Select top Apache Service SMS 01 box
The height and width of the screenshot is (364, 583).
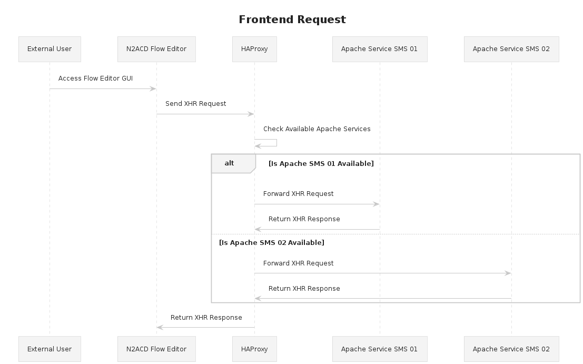click(379, 49)
